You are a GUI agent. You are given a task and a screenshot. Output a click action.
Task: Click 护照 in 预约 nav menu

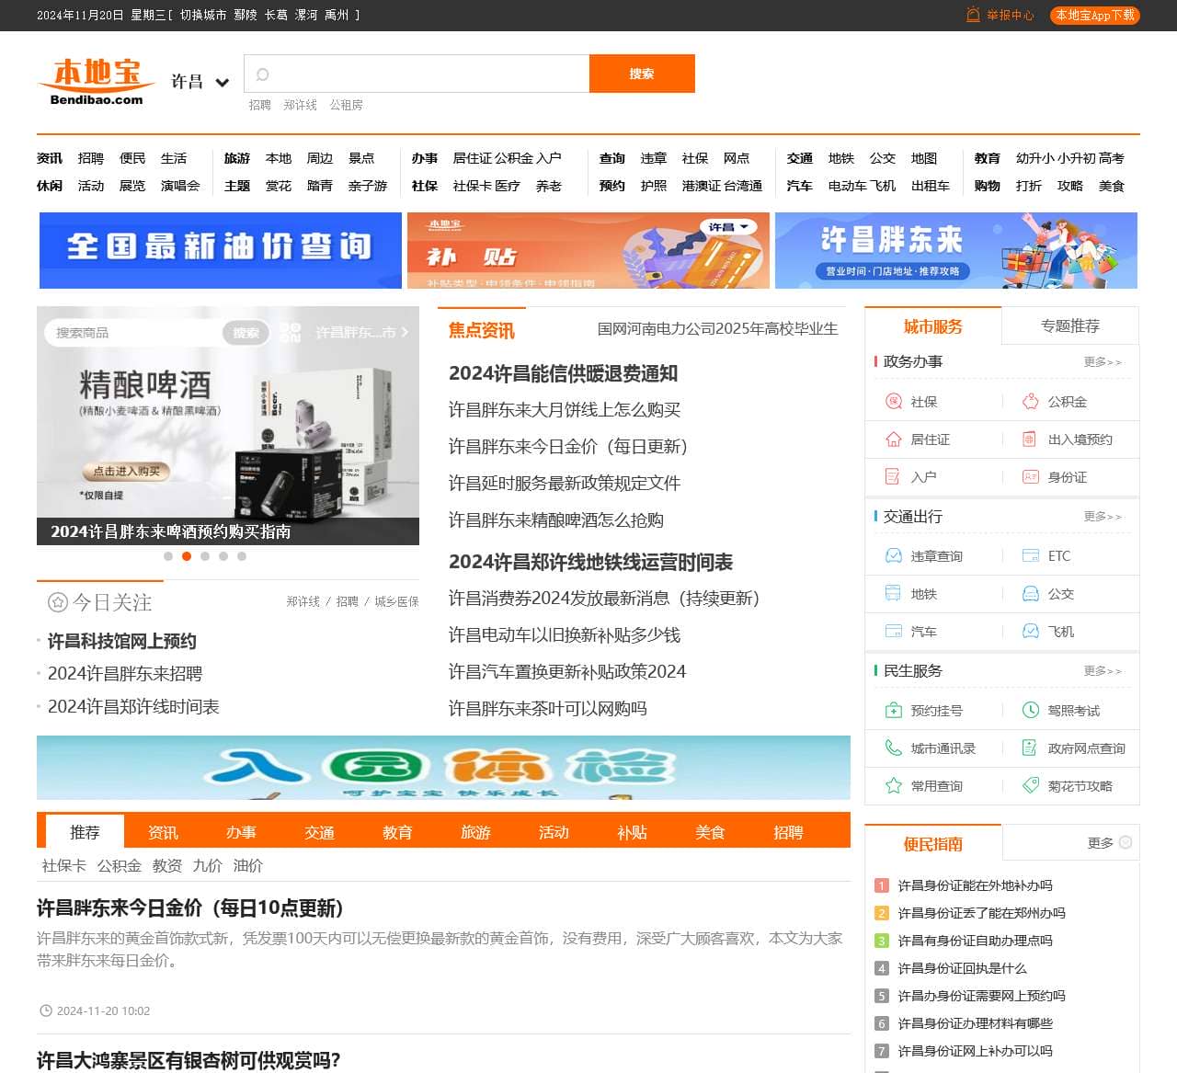(x=654, y=186)
